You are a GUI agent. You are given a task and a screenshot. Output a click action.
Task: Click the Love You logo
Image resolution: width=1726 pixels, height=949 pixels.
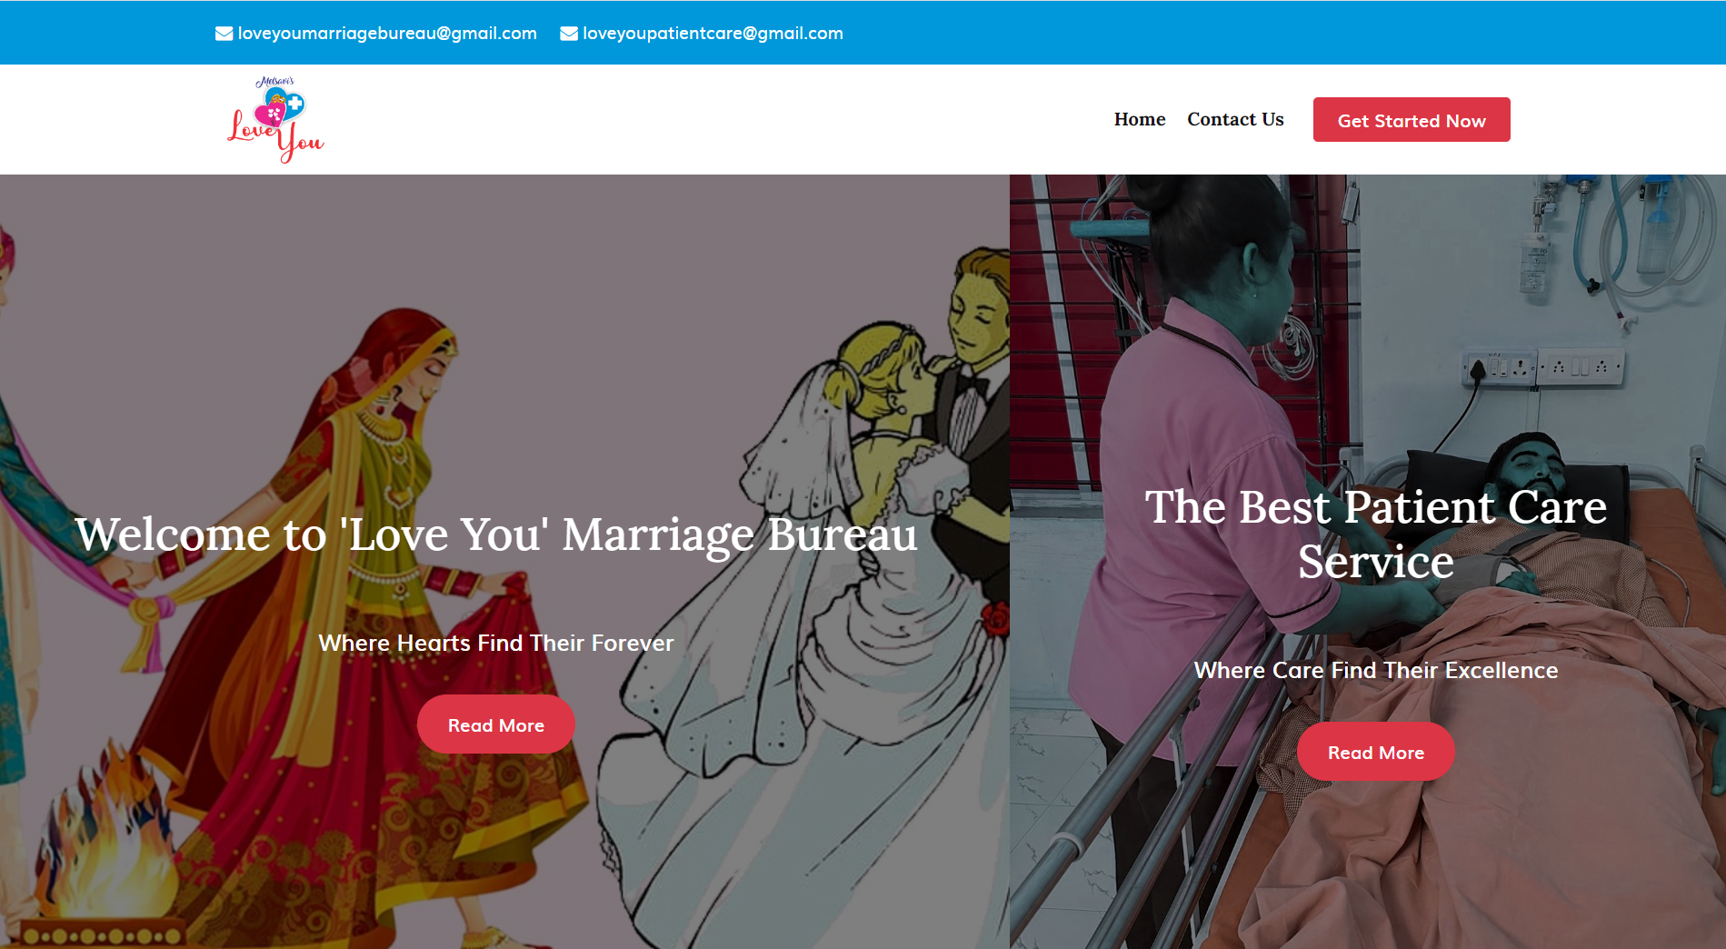click(275, 119)
